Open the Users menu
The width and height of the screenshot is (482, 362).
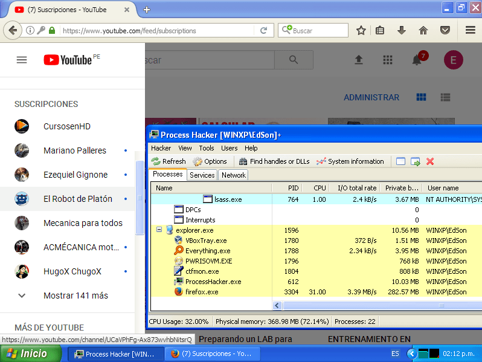tap(229, 148)
